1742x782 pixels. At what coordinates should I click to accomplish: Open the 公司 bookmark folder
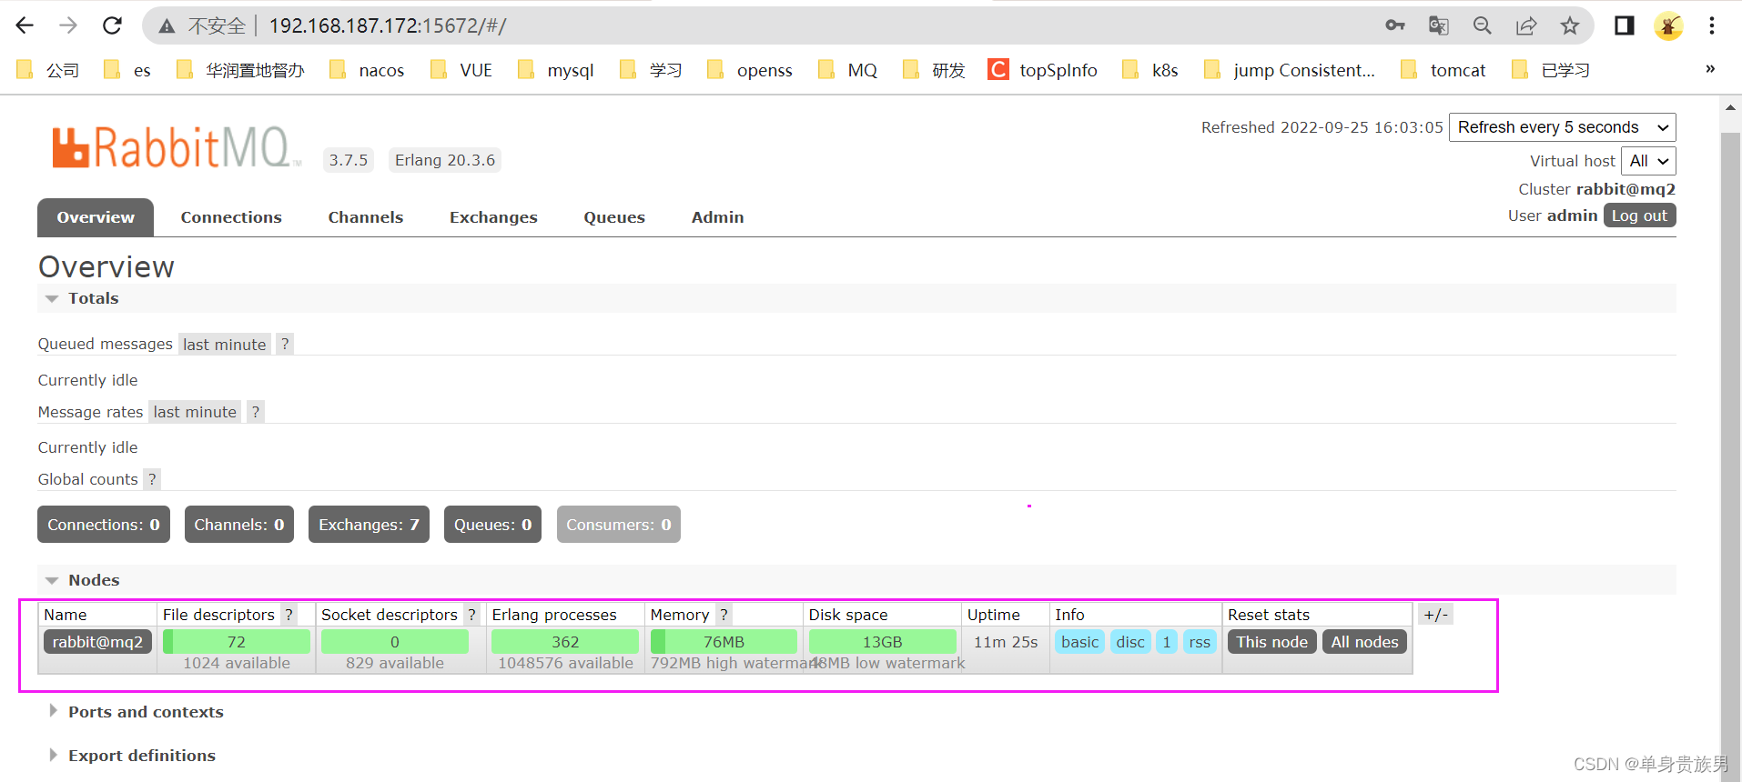click(x=48, y=70)
